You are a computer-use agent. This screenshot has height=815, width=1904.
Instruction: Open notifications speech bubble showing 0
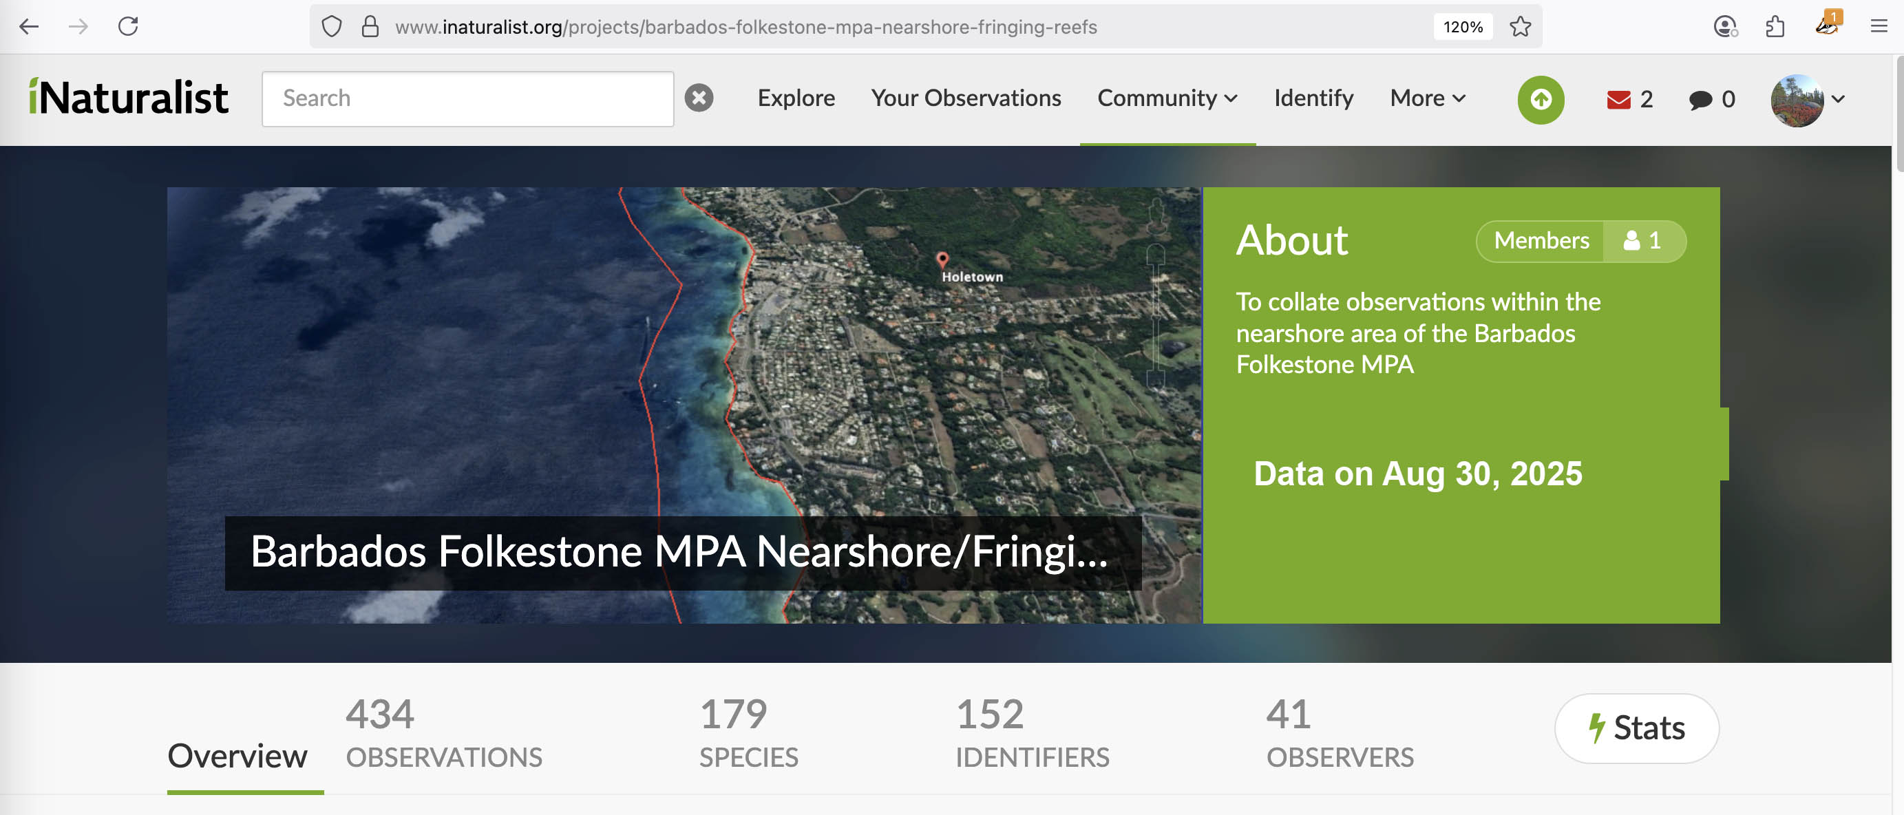tap(1711, 99)
